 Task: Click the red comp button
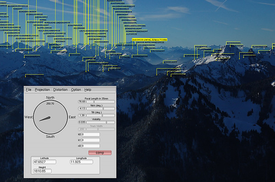[x=100, y=153]
